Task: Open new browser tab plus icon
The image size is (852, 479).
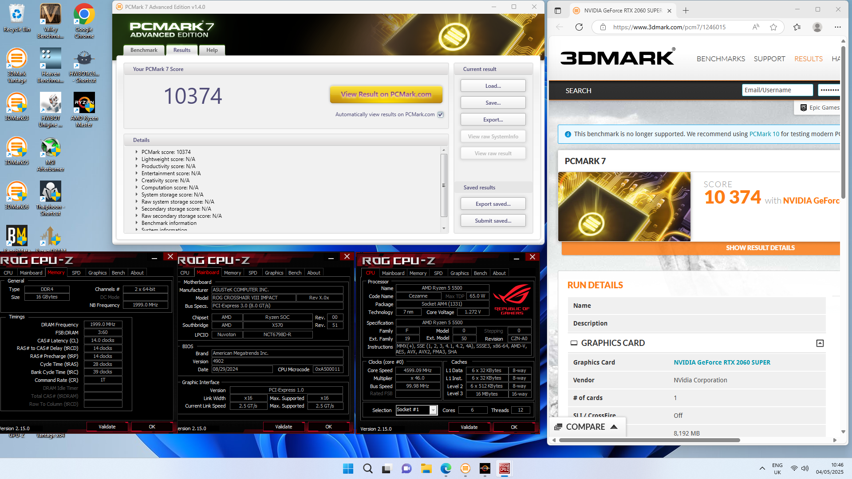Action: 686,10
